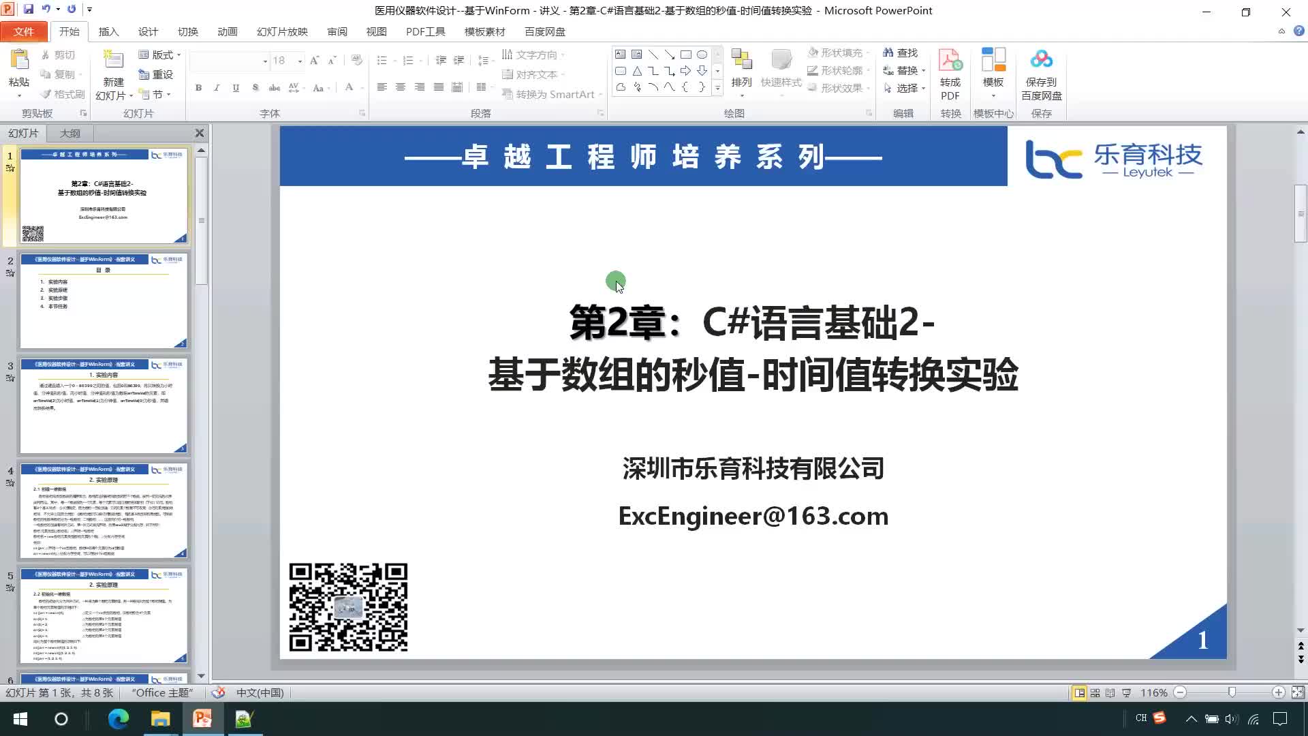Click the Reset (重设) slide button
The width and height of the screenshot is (1308, 736).
coord(155,74)
